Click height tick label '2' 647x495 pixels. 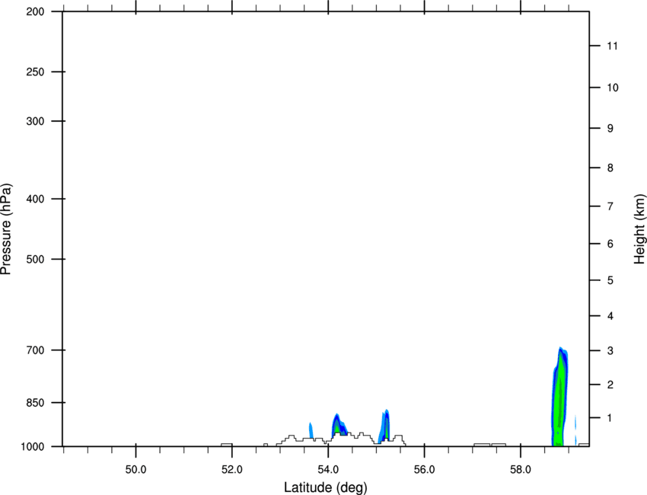[610, 385]
